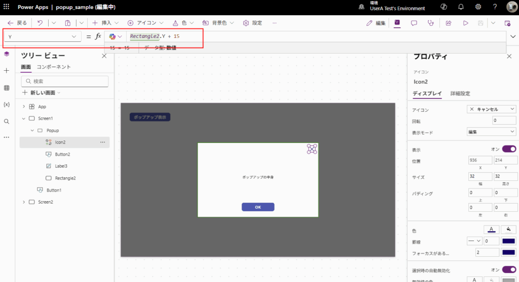Collapse the Screen1 node
The height and width of the screenshot is (282, 519).
pyautogui.click(x=24, y=119)
